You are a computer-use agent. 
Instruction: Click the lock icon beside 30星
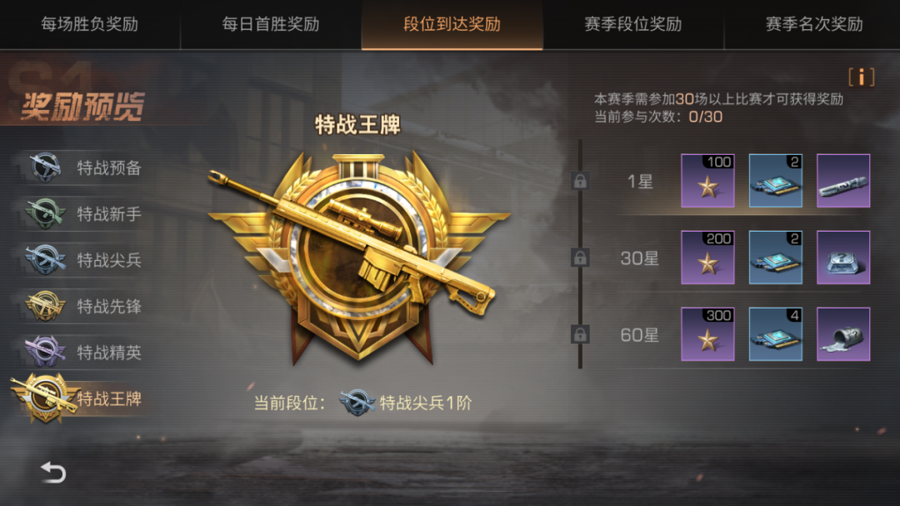click(580, 258)
